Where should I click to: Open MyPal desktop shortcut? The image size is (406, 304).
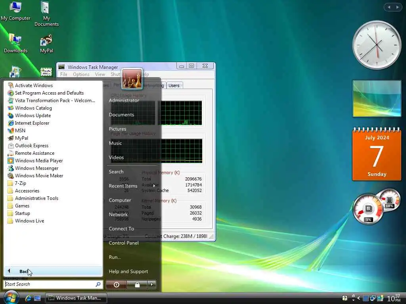click(46, 43)
